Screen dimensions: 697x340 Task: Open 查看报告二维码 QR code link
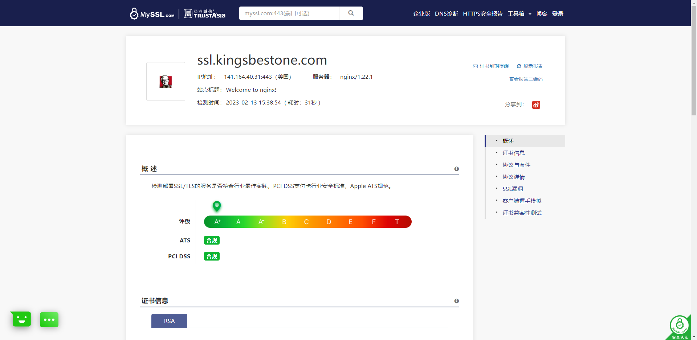(526, 79)
